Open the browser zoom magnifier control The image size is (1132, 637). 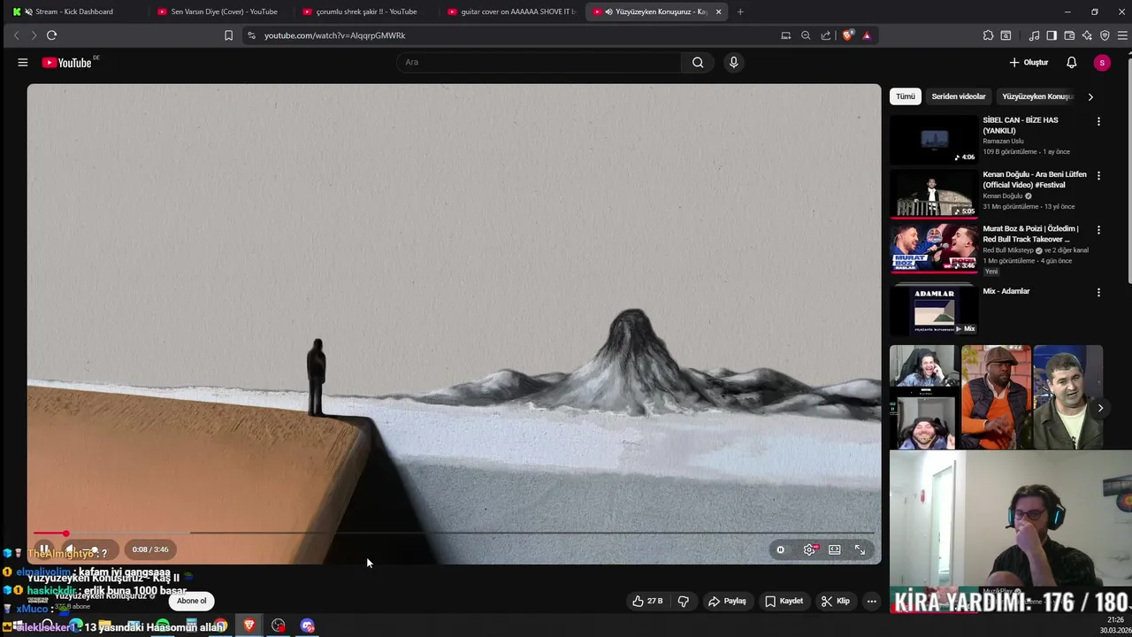pyautogui.click(x=806, y=35)
